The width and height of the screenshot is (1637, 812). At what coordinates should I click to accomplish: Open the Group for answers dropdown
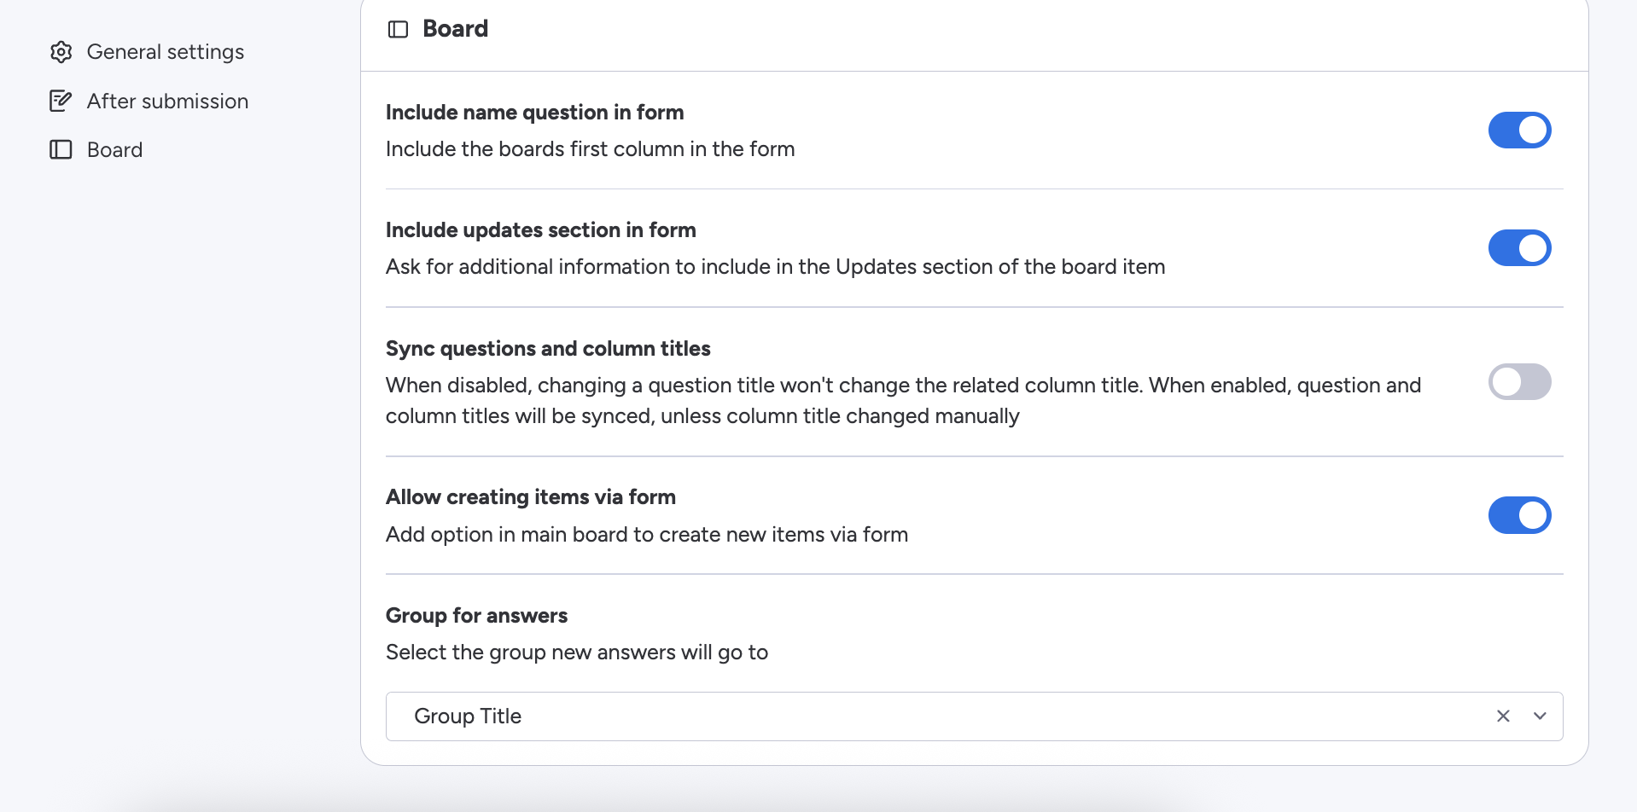(974, 716)
